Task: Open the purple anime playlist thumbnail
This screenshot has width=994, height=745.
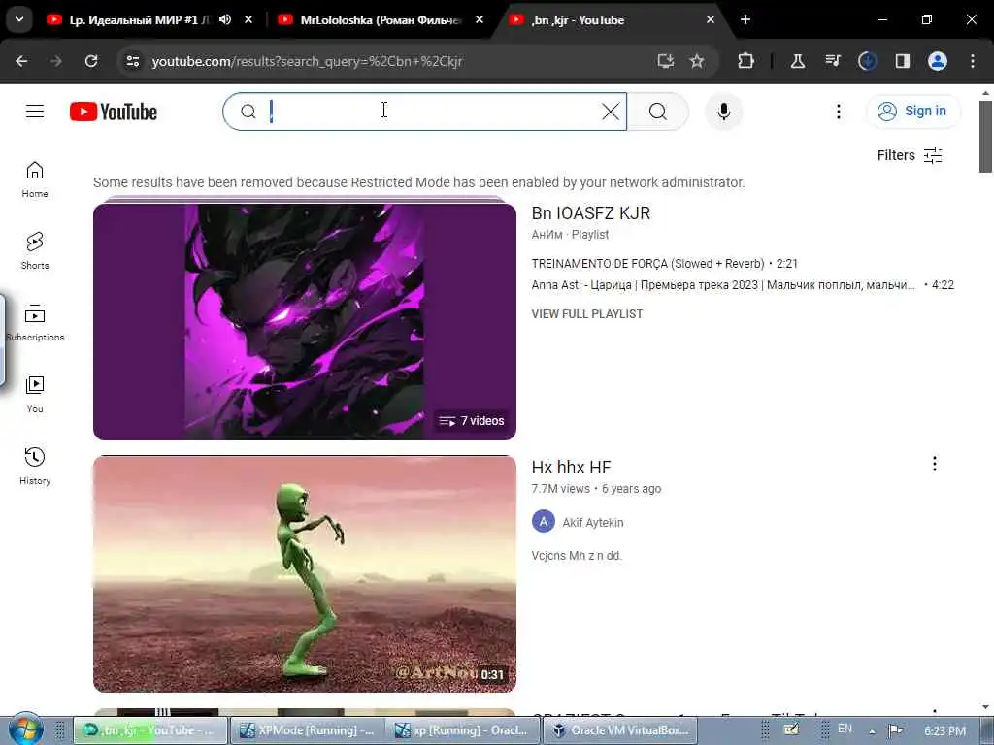Action: pos(304,320)
